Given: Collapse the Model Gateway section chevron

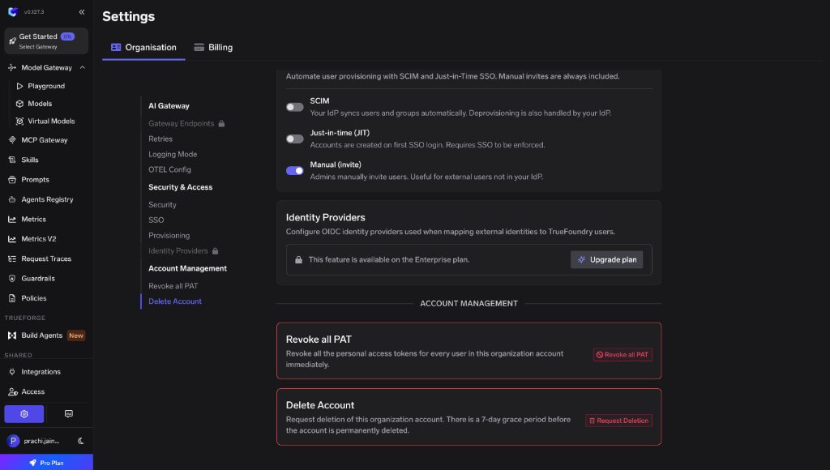Looking at the screenshot, I should pyautogui.click(x=83, y=68).
